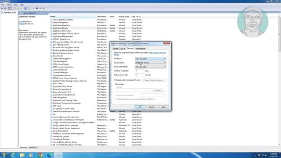Viewport: 281px width, 158px height.
Task: Select the Application Identity service row
Action: click(97, 28)
